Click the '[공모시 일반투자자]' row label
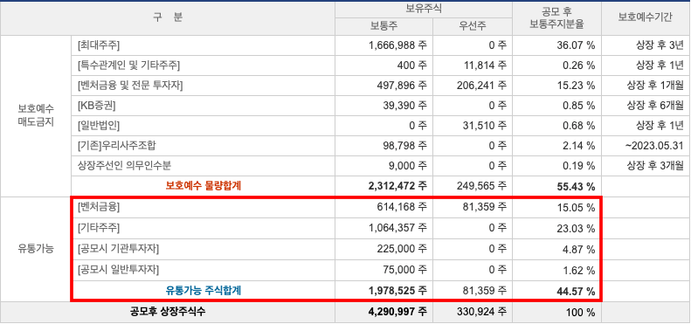This screenshot has height=324, width=691. point(118,269)
